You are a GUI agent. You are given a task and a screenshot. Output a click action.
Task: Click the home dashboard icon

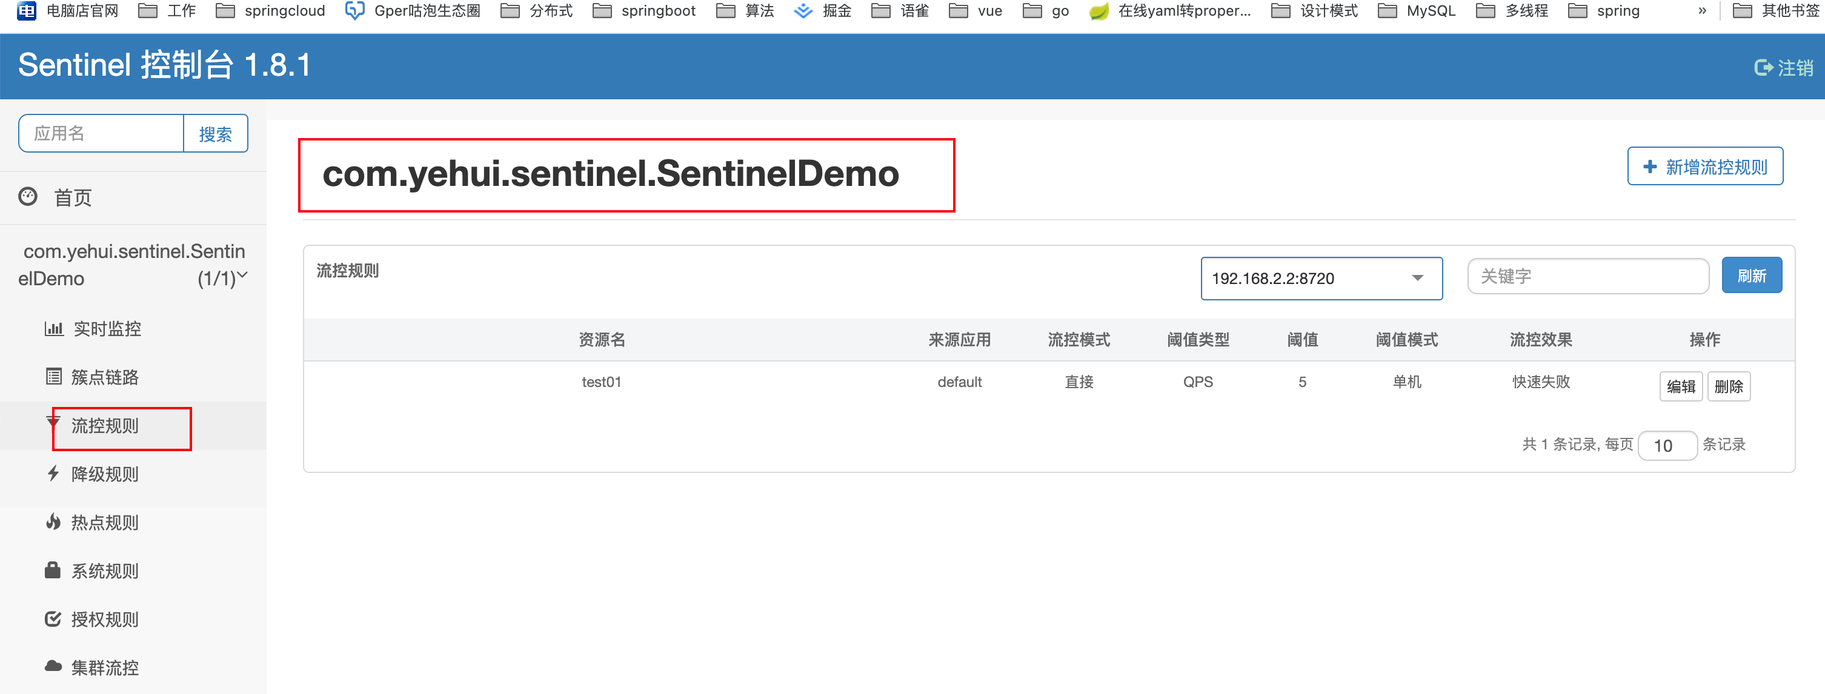(28, 196)
